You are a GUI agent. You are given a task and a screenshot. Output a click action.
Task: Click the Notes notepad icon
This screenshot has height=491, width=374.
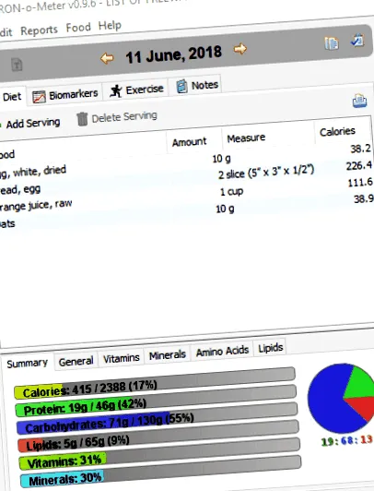click(x=181, y=87)
